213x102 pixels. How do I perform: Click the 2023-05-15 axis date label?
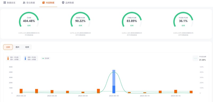pos(145,96)
